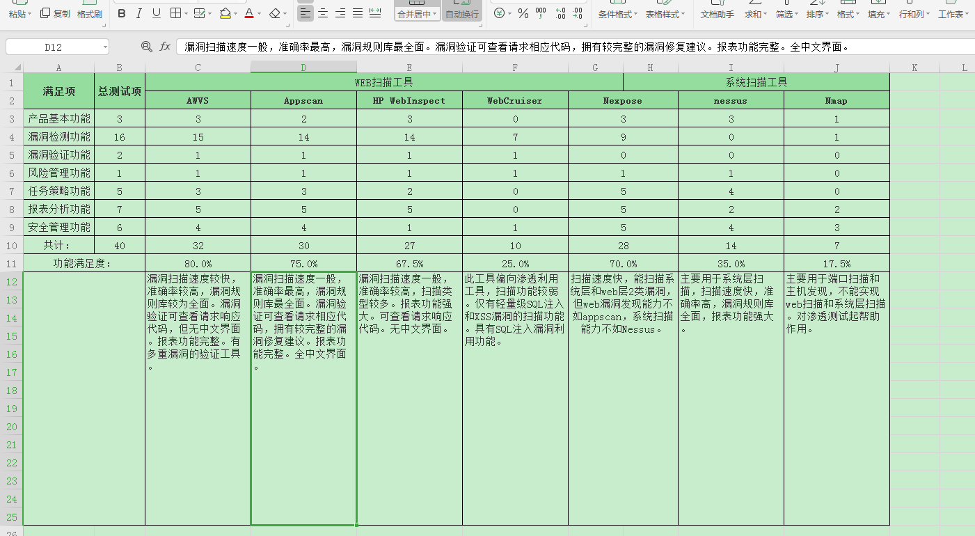The height and width of the screenshot is (536, 975).
Task: Select the AWVS header cell
Action: click(x=198, y=100)
